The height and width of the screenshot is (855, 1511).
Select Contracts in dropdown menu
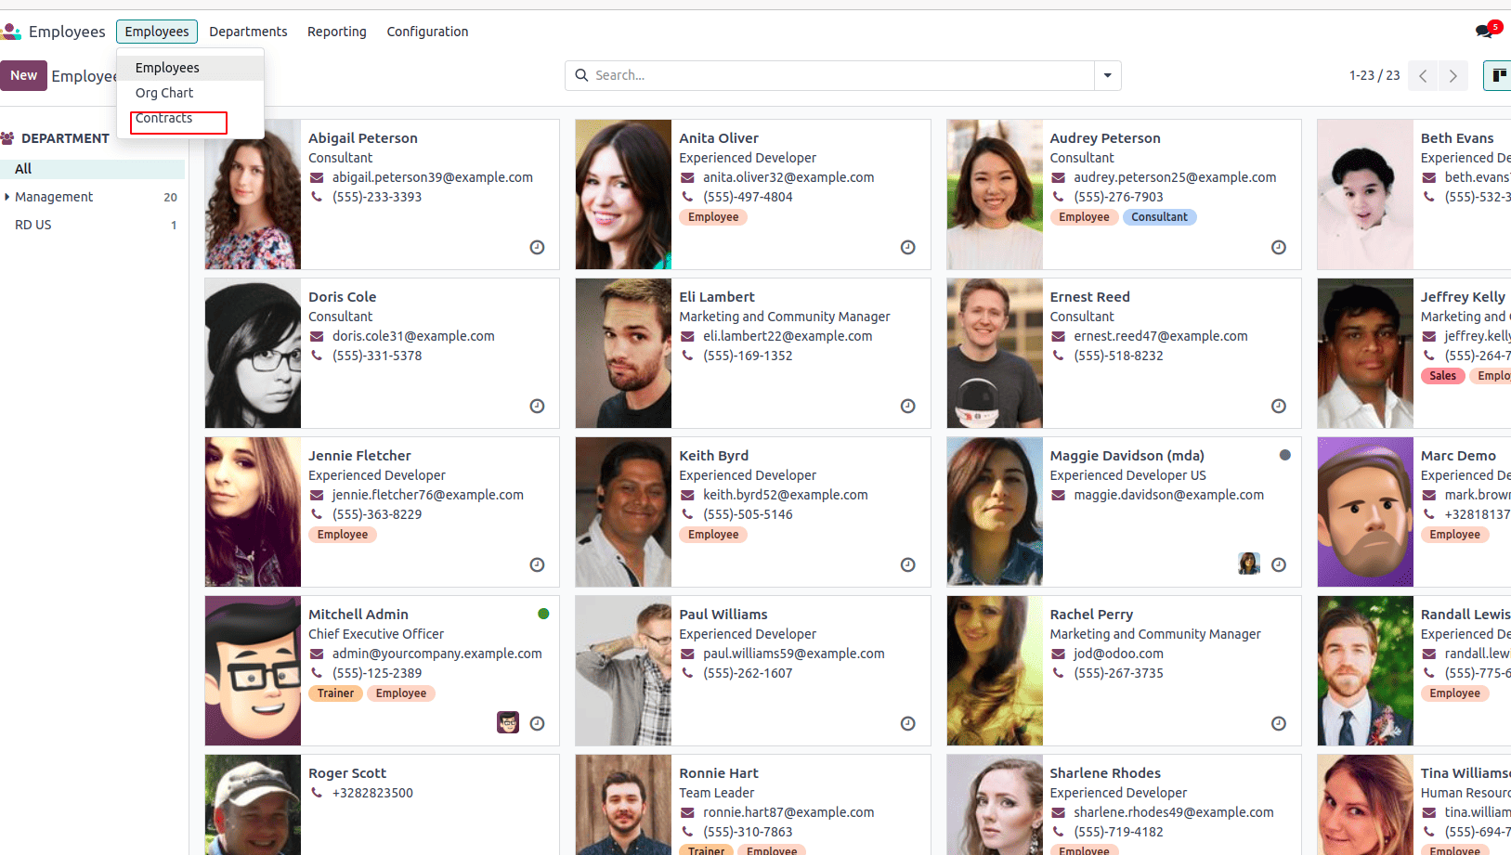tap(190, 118)
